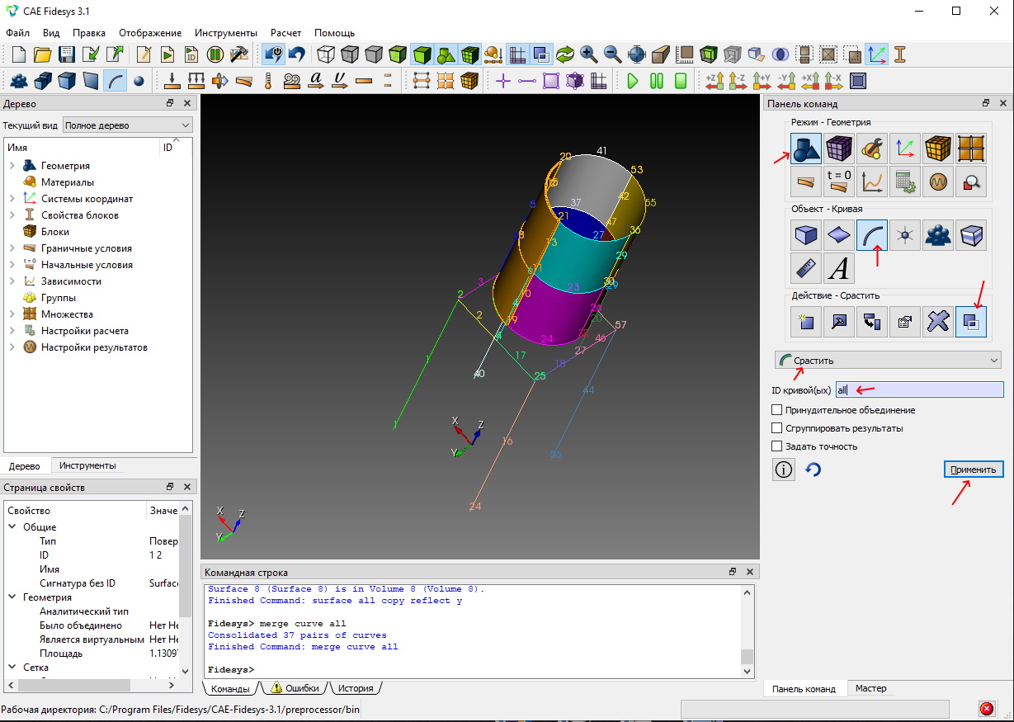The image size is (1014, 722).
Task: Select Curve object icon in command panel
Action: [872, 236]
